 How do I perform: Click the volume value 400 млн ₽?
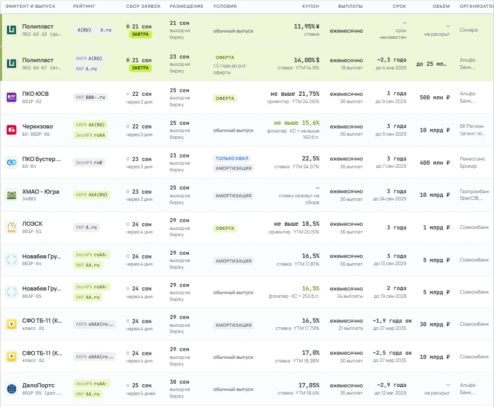[435, 163]
